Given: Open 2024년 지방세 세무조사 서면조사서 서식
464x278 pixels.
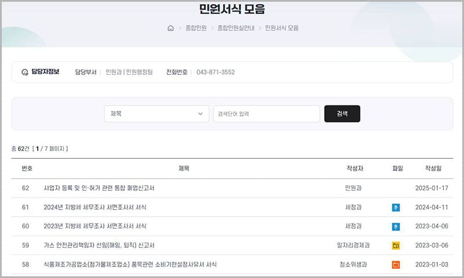Looking at the screenshot, I should 95,207.
